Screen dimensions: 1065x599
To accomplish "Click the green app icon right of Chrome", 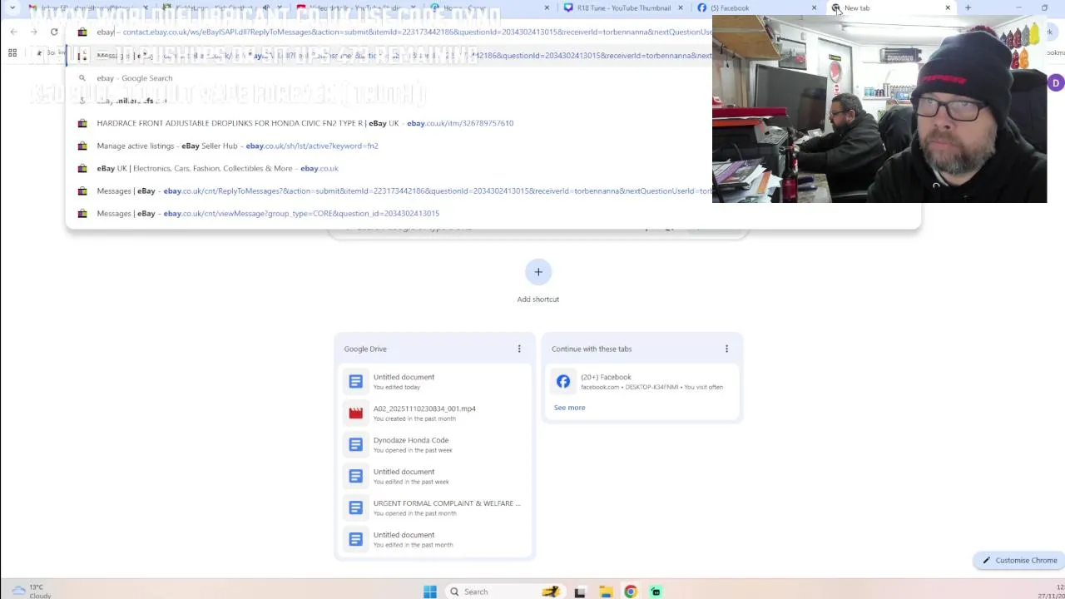I will [656, 592].
